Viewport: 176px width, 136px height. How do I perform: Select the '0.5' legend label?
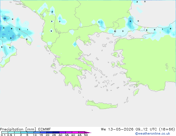tap(9, 135)
